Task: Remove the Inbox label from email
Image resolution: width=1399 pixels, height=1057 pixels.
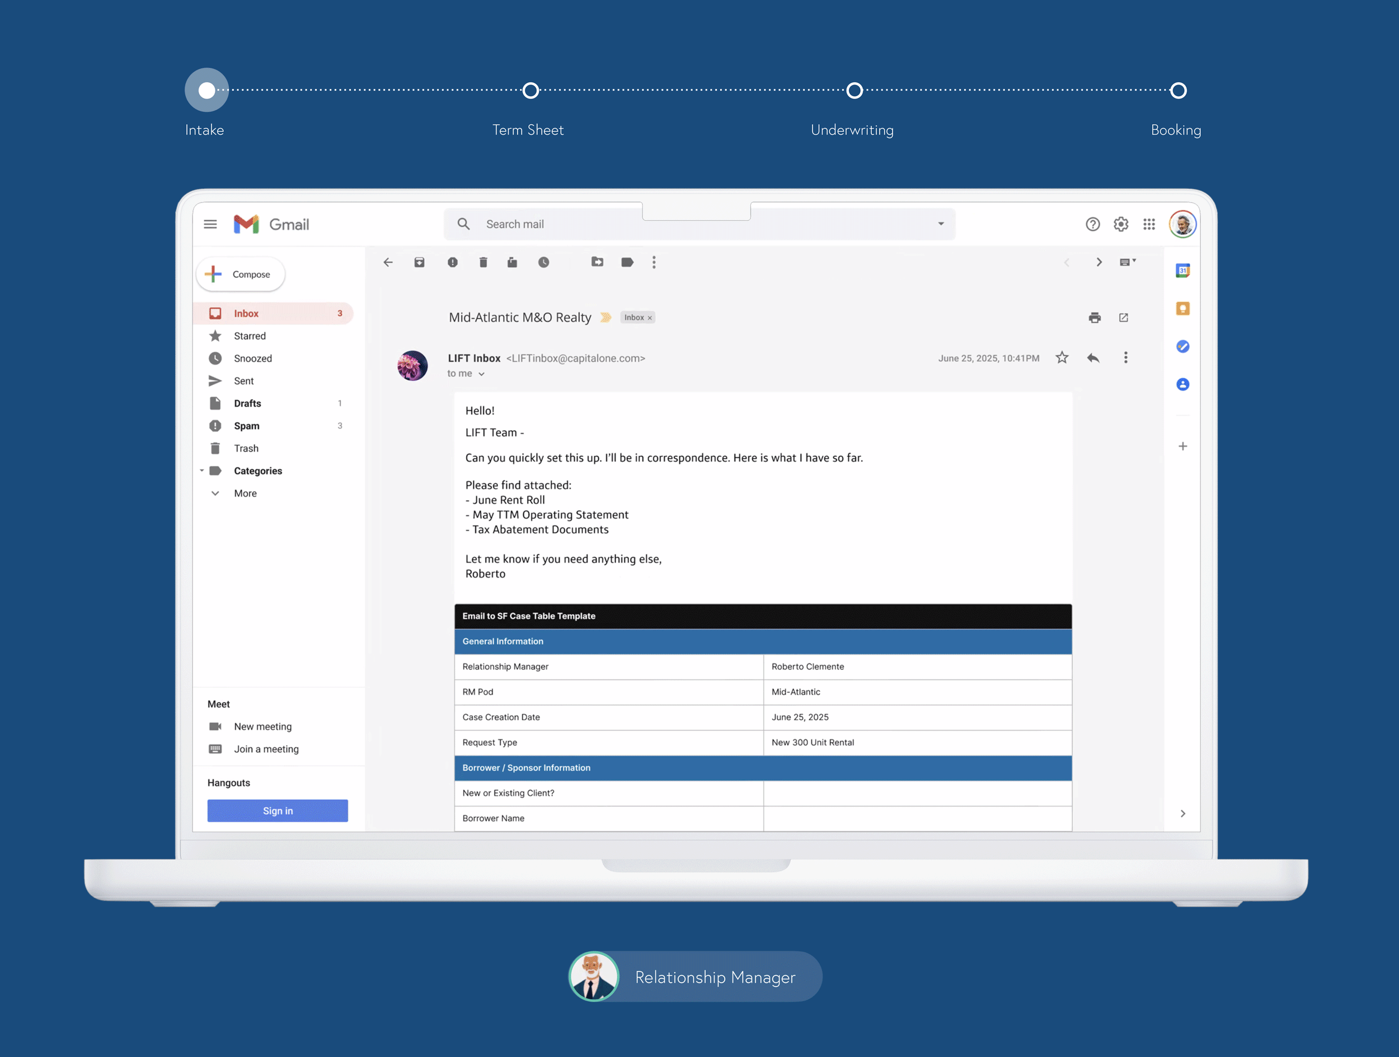Action: click(x=650, y=318)
